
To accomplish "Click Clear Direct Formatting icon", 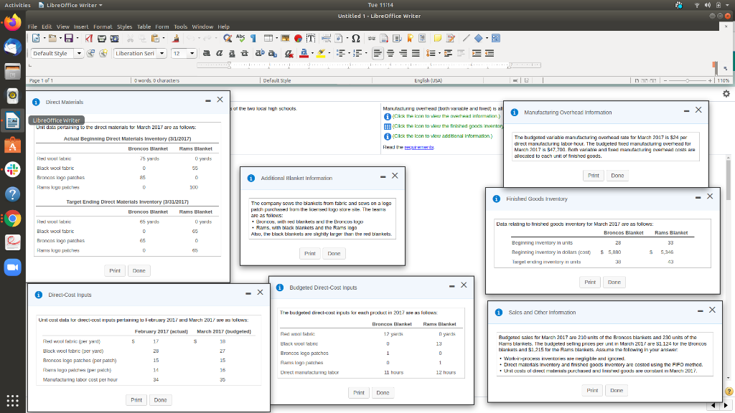I will click(x=289, y=53).
